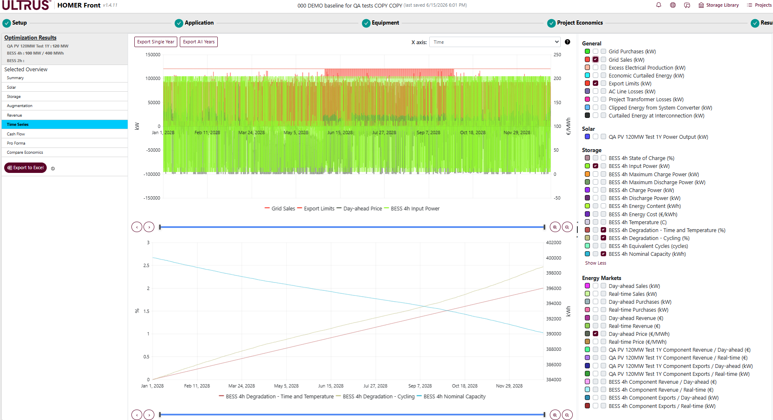Click the BESS 4h Energy Content color swatch
773x420 pixels.
(x=587, y=206)
